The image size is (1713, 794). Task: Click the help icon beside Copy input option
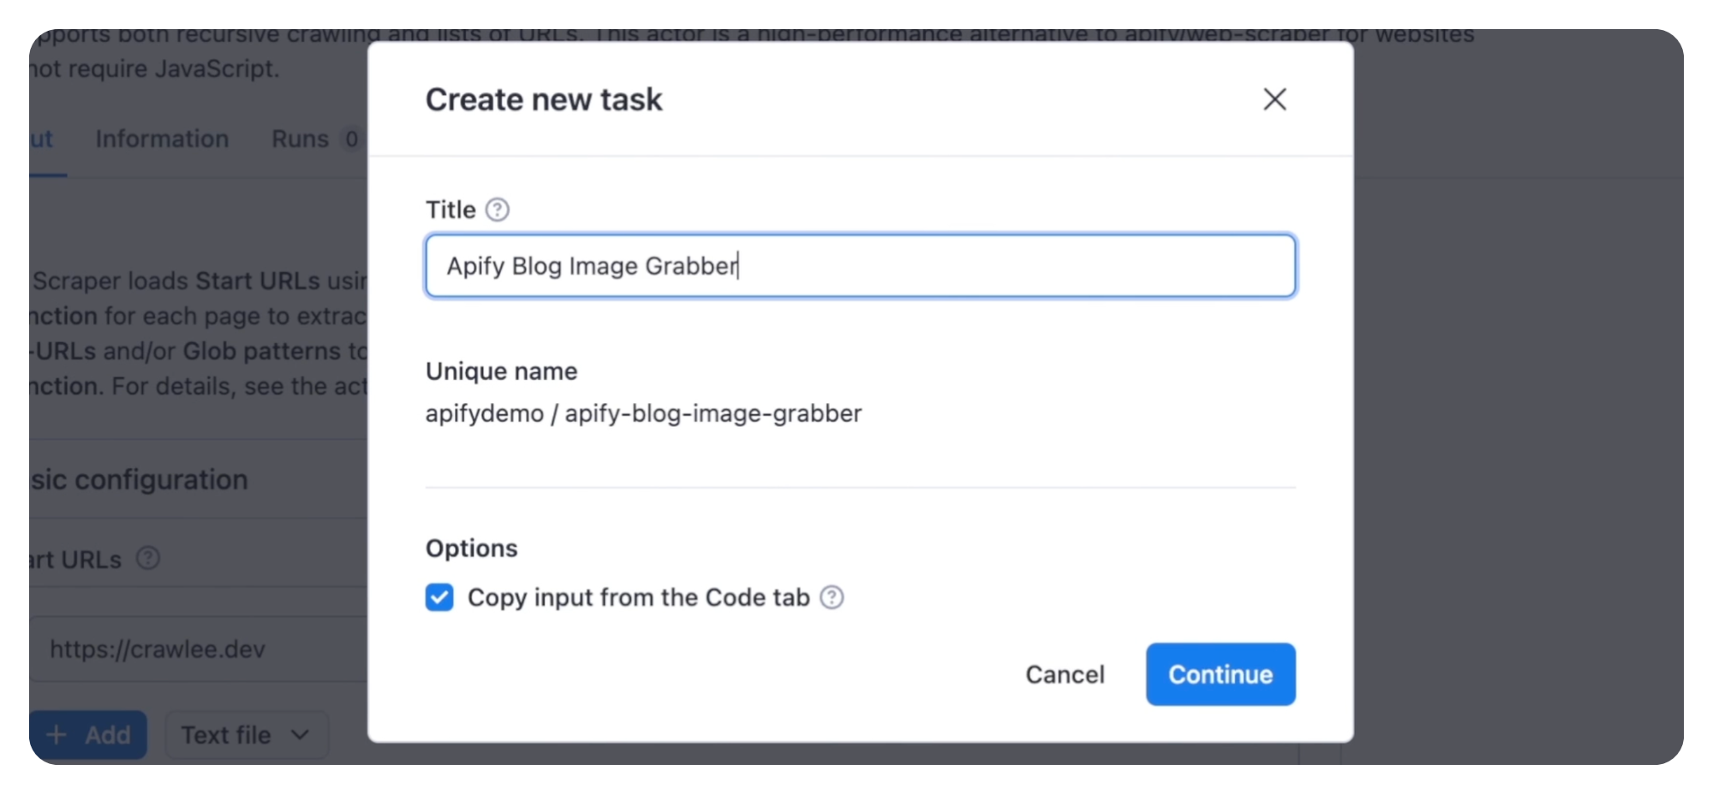832,597
